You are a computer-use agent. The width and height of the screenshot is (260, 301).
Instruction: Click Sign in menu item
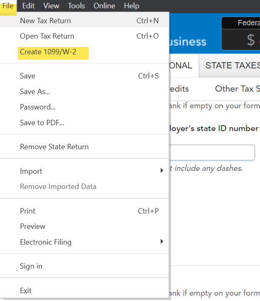(x=31, y=266)
